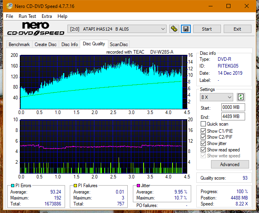Toggle the Show jitter checkbox
The height and width of the screenshot is (213, 259).
203,143
